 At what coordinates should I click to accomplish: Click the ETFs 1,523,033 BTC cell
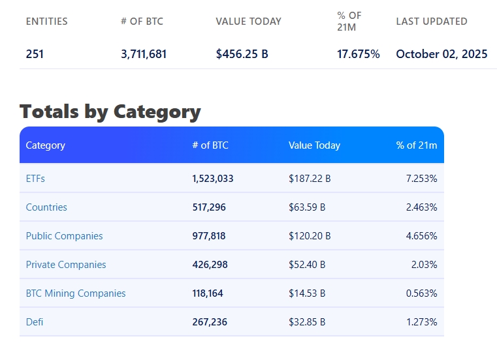(213, 179)
